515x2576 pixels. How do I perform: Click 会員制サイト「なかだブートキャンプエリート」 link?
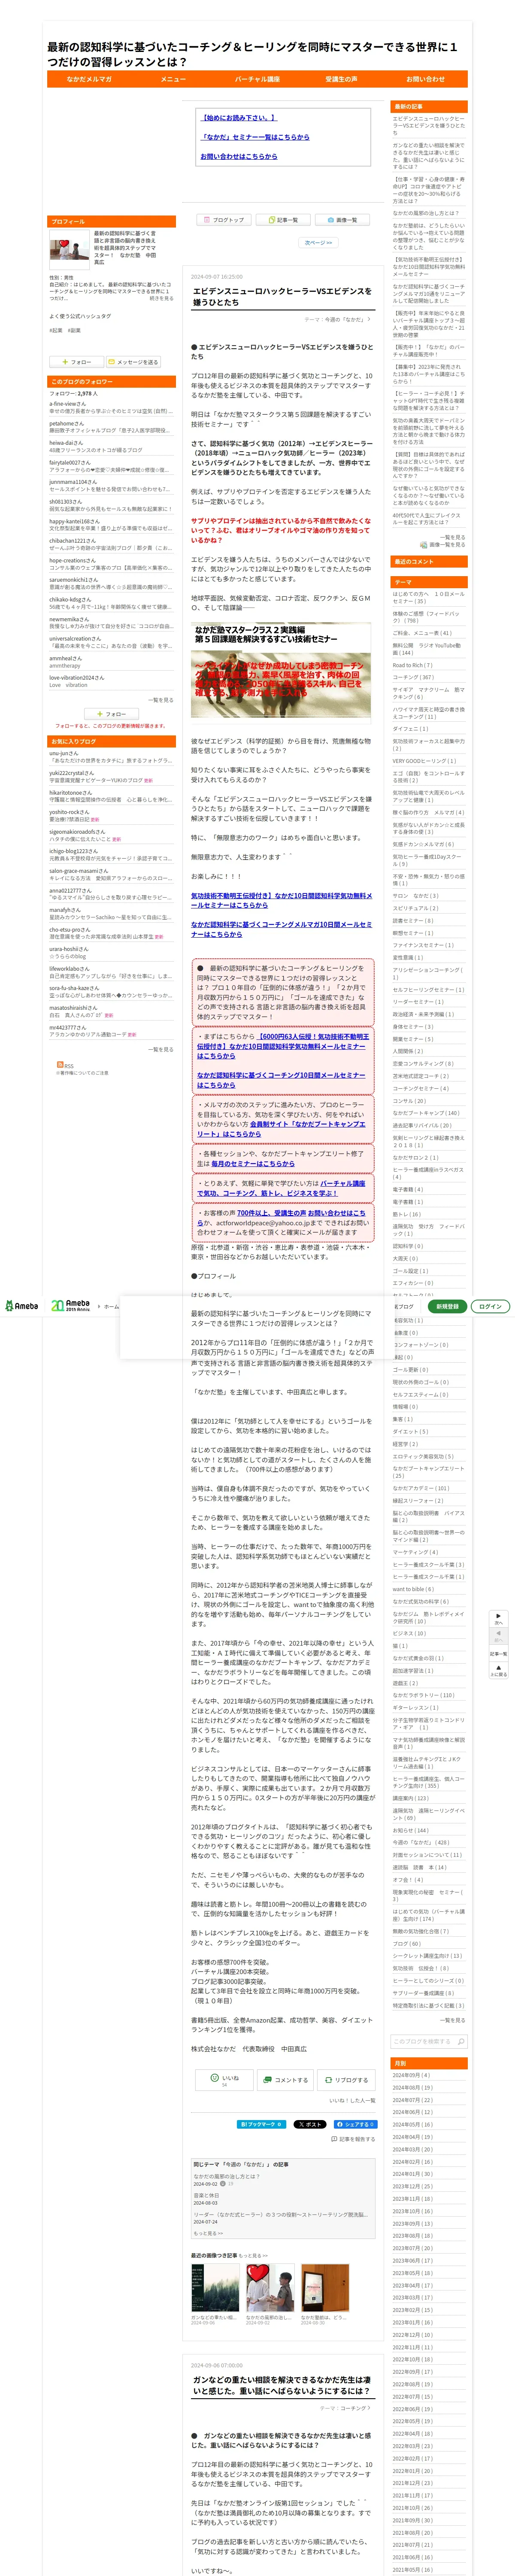[281, 1129]
